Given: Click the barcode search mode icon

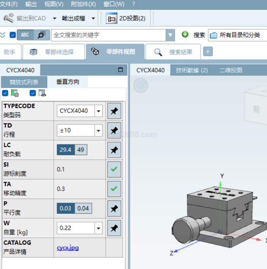Looking at the screenshot, I should click(x=42, y=35).
